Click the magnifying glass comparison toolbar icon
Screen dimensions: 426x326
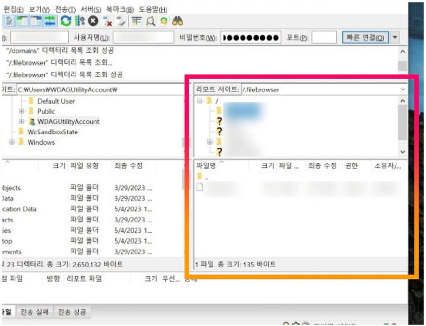(x=150, y=21)
